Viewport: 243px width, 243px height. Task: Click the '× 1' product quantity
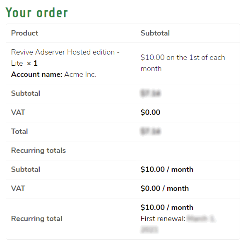point(32,63)
